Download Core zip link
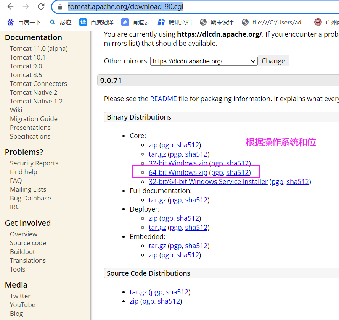Image resolution: width=339 pixels, height=320 pixels. pyautogui.click(x=153, y=145)
